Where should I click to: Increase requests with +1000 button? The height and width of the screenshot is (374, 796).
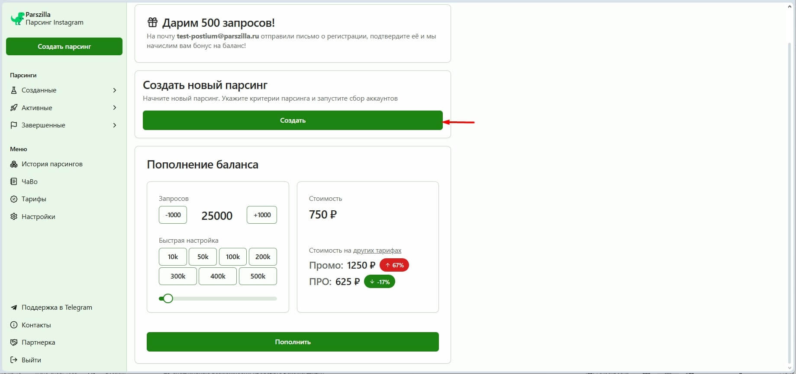point(262,215)
